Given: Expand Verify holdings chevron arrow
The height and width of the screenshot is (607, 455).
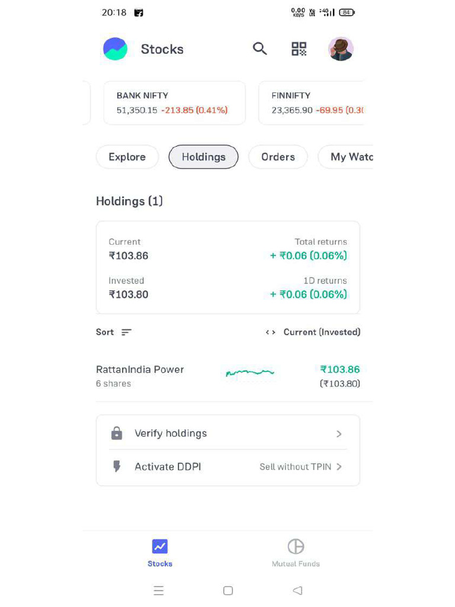Looking at the screenshot, I should coord(339,434).
